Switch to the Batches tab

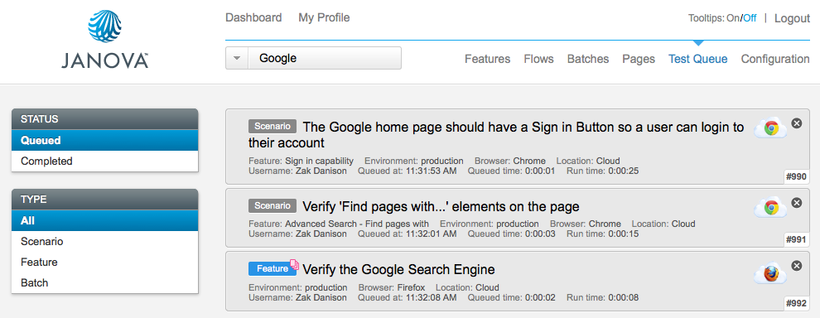[x=588, y=59]
